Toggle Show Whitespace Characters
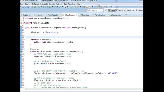This screenshot has height=92, width=164. [104, 7]
